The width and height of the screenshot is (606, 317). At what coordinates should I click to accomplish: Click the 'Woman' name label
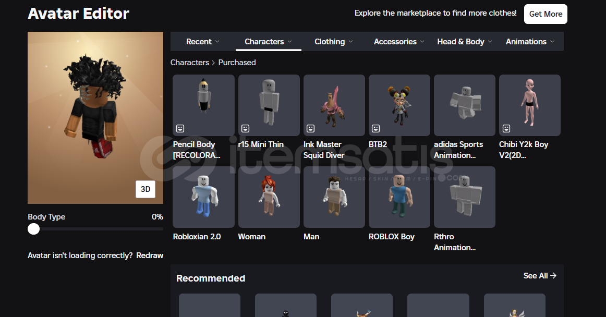coord(251,237)
